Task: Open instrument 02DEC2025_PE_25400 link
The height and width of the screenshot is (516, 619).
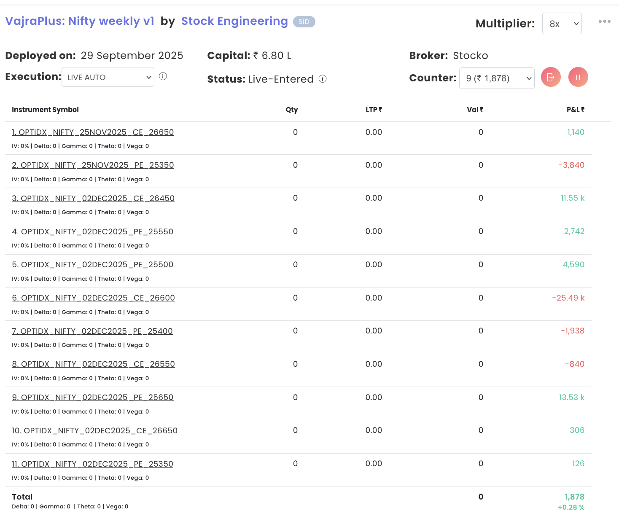Action: coord(92,331)
